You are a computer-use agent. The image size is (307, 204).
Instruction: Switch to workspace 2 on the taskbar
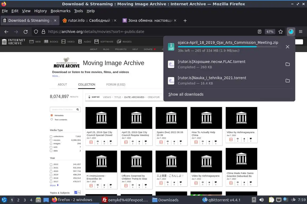[x=18, y=200]
